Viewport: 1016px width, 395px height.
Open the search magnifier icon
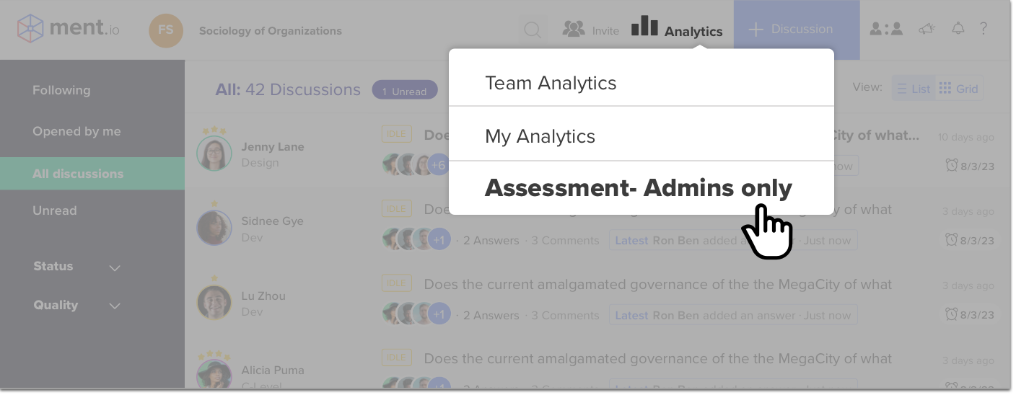(533, 30)
